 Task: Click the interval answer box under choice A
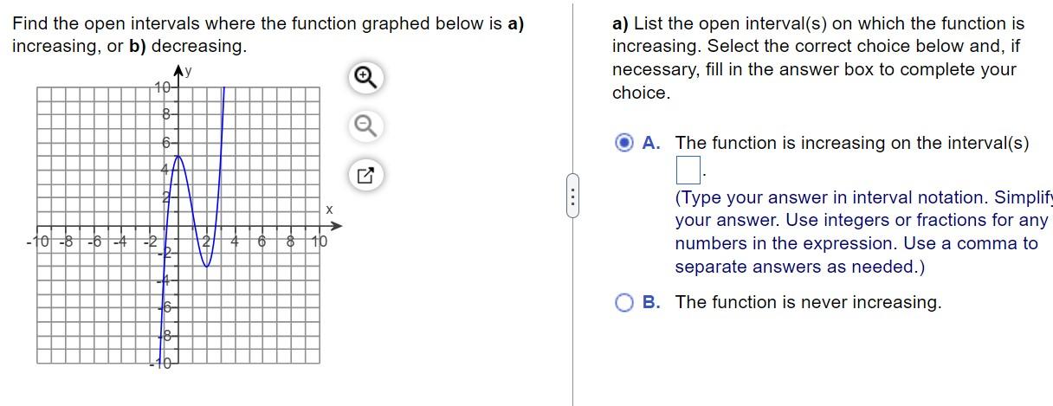[x=688, y=165]
